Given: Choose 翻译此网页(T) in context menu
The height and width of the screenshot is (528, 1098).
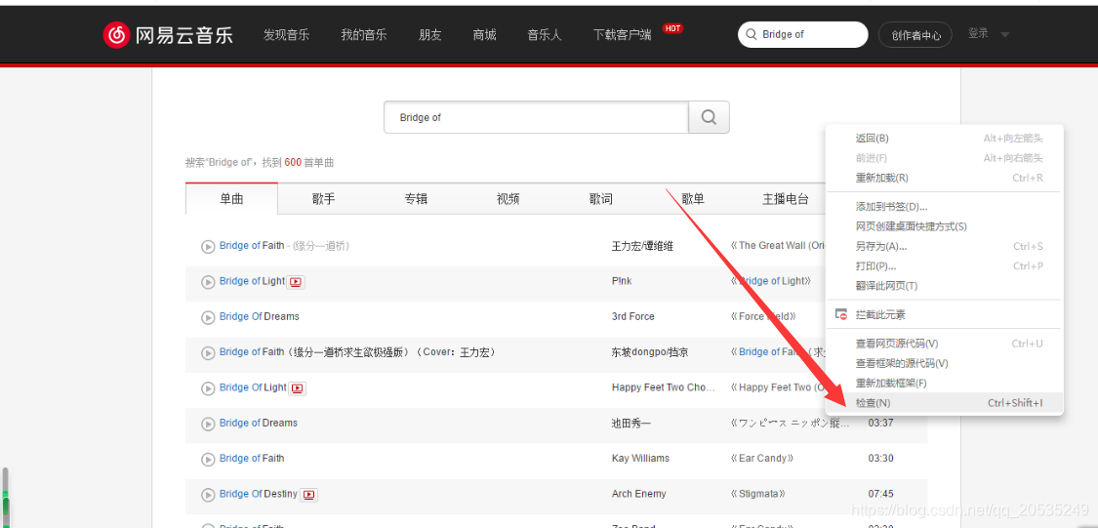Looking at the screenshot, I should (x=944, y=286).
